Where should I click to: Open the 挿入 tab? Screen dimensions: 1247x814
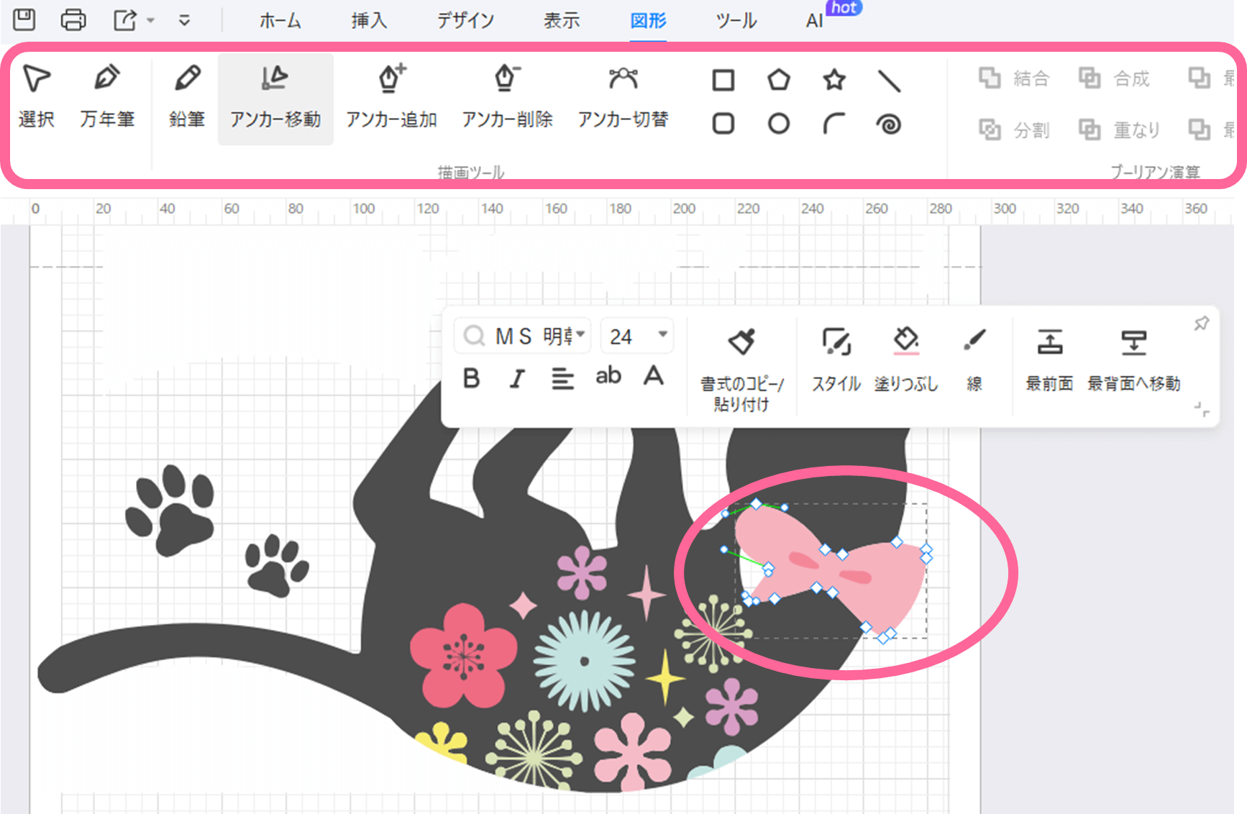coord(369,20)
